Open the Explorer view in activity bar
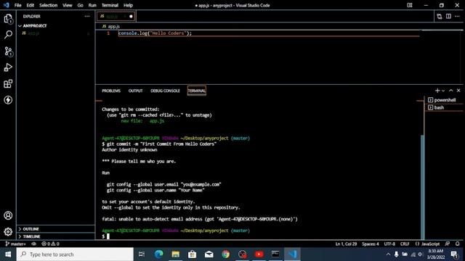 [x=8, y=19]
